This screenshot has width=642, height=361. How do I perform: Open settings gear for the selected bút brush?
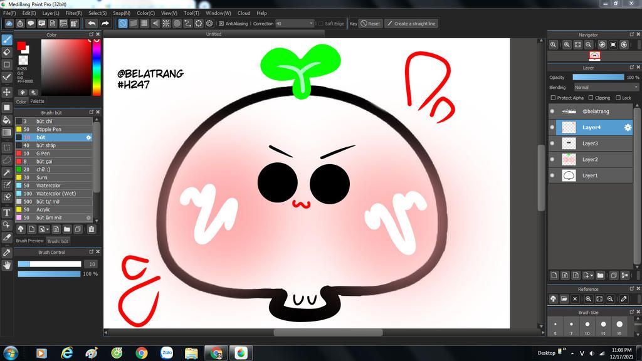tap(88, 137)
